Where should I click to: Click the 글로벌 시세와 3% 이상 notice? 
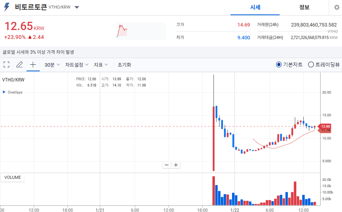click(38, 52)
